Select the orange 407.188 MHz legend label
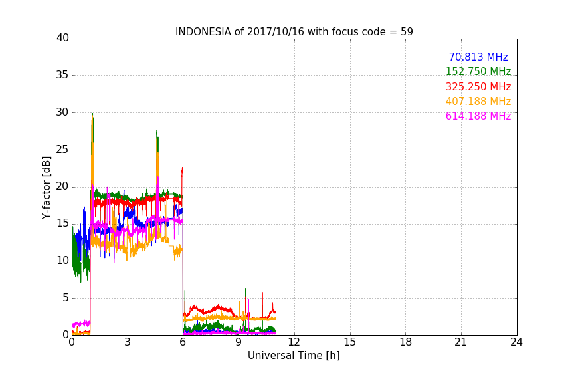Screen dimensions: 574x383 click(x=478, y=101)
